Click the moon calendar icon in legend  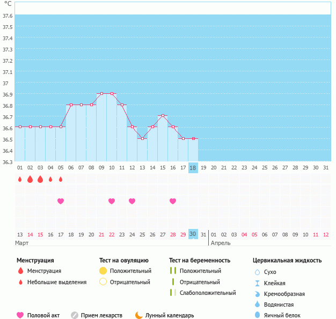(x=139, y=315)
